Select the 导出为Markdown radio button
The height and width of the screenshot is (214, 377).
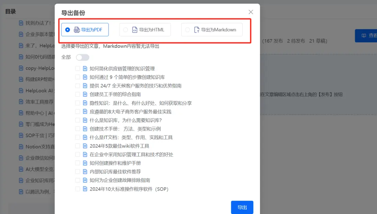point(187,29)
